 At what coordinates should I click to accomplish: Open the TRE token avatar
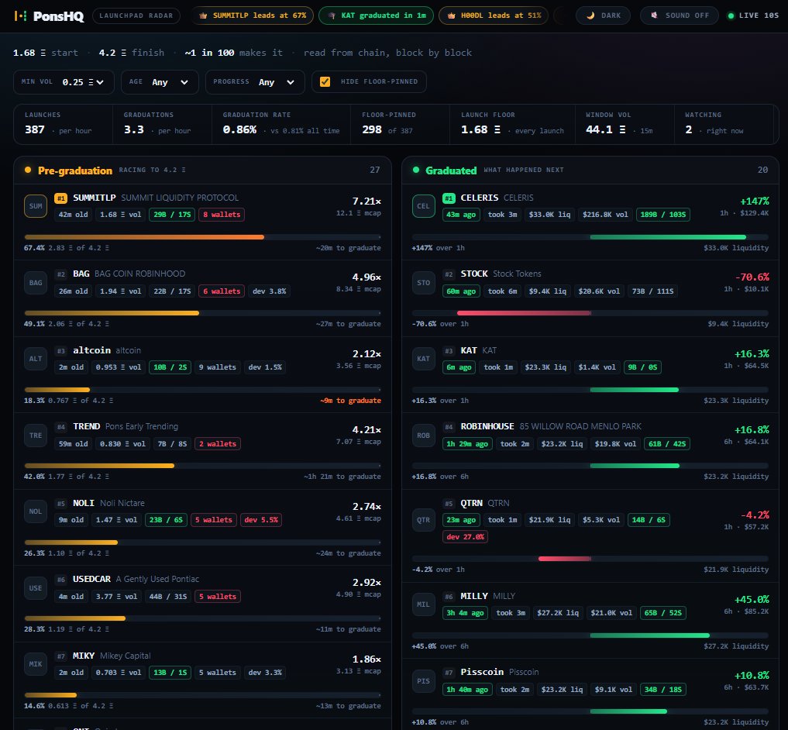[x=36, y=436]
